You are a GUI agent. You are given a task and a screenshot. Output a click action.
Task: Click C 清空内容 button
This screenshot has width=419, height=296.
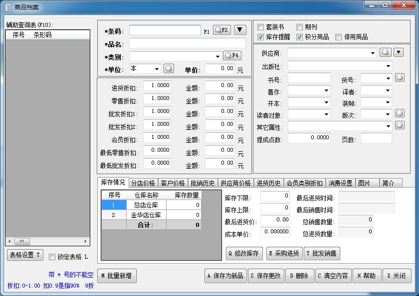[x=333, y=276]
